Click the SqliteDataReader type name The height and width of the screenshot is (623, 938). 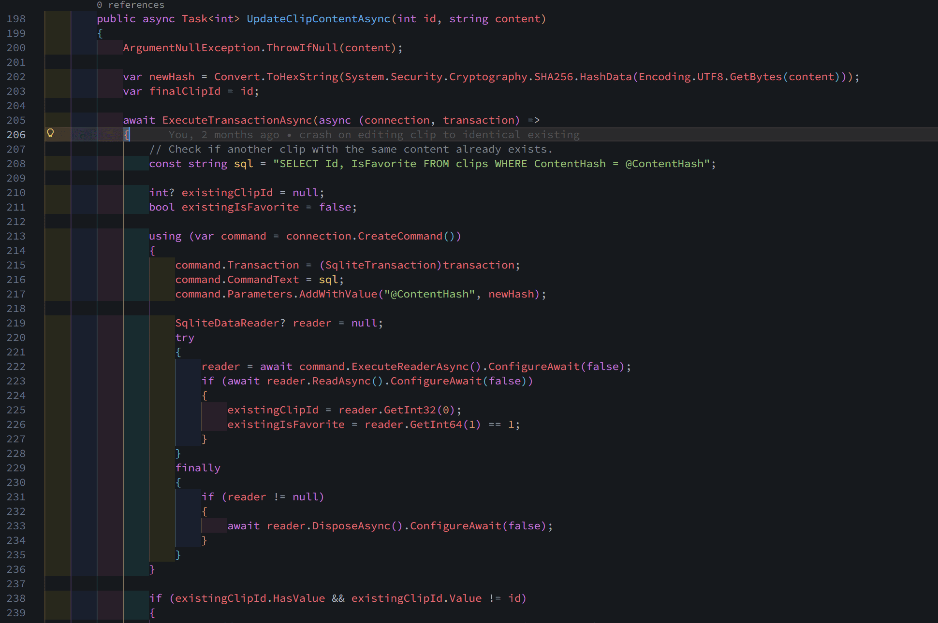[x=227, y=323]
